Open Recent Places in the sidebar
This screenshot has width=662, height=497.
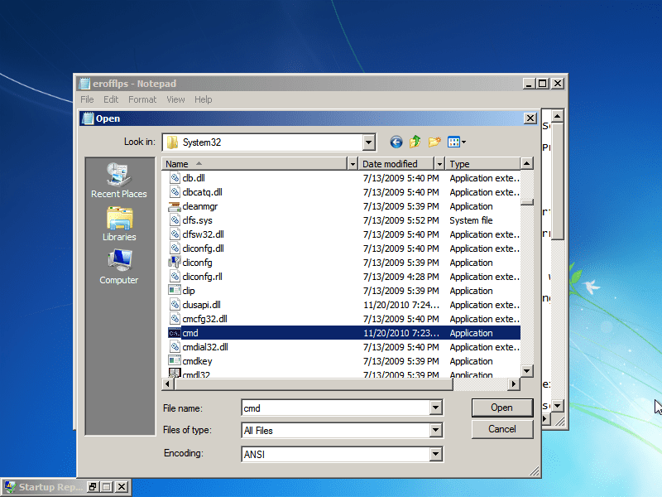[x=119, y=181]
